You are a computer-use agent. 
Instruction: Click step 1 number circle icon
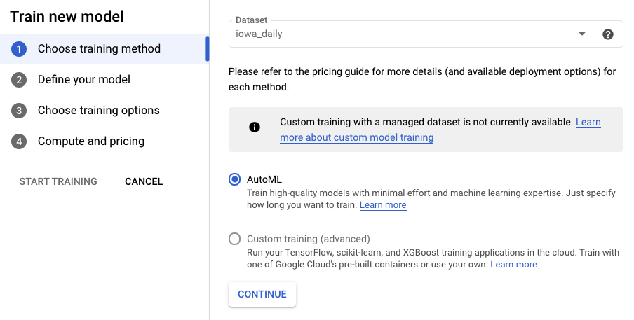point(19,49)
